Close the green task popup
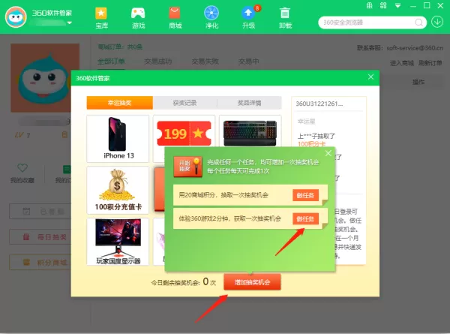The image size is (450, 334). (328, 153)
